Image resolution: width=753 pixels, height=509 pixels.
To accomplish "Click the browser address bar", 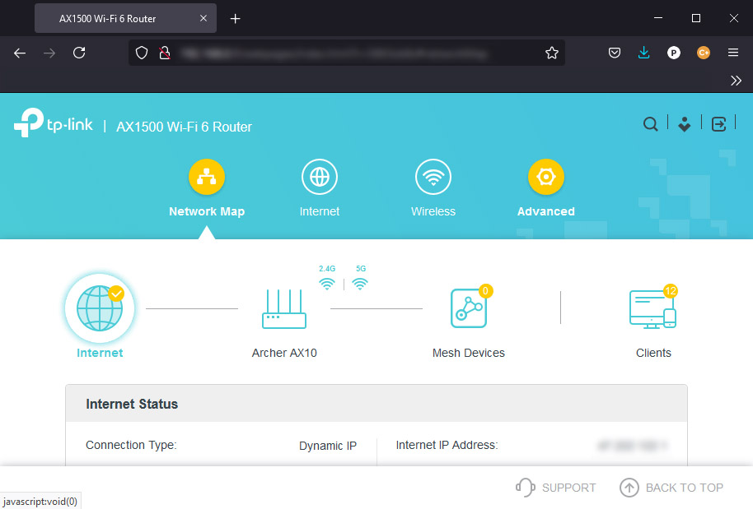I will pos(346,53).
